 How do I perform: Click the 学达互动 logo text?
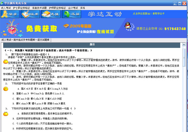click(105, 14)
